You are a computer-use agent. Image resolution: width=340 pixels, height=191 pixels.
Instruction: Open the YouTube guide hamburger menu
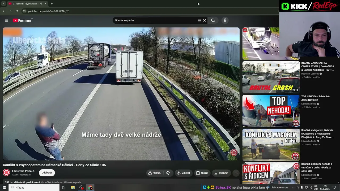click(x=6, y=20)
